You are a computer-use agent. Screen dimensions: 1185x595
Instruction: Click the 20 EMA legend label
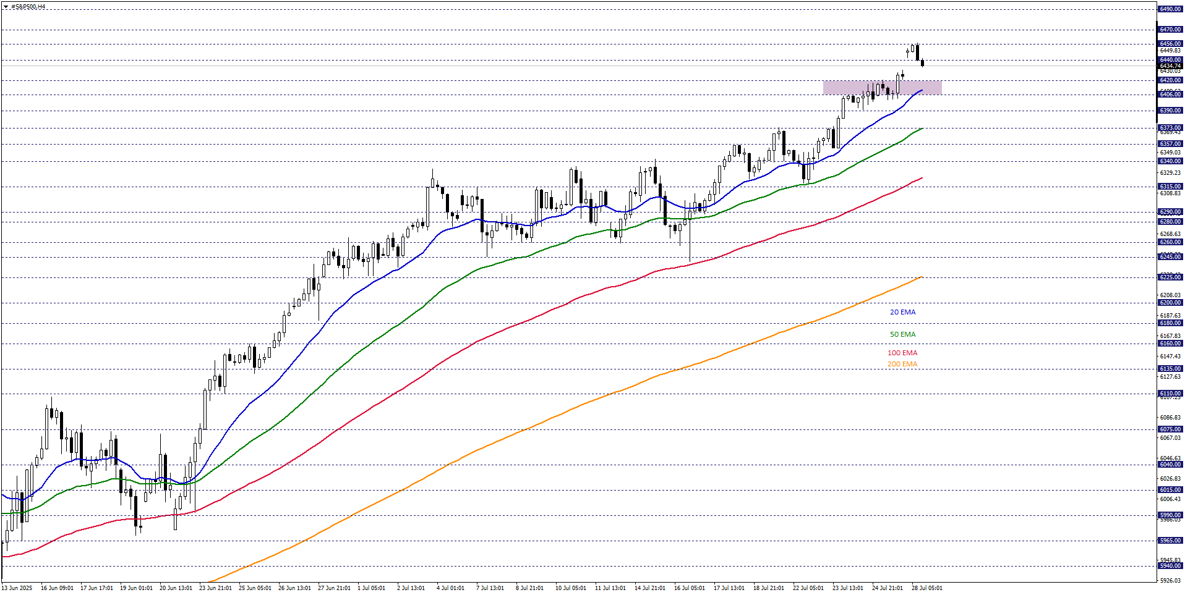tap(902, 312)
